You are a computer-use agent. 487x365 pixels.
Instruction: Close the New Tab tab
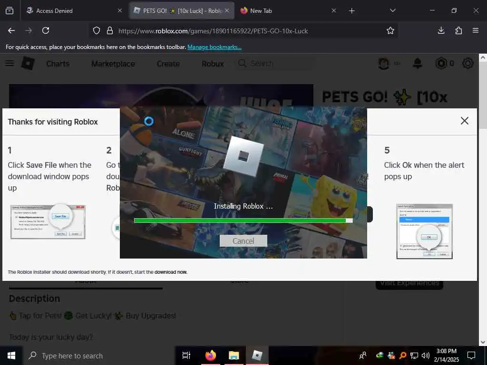[333, 10]
